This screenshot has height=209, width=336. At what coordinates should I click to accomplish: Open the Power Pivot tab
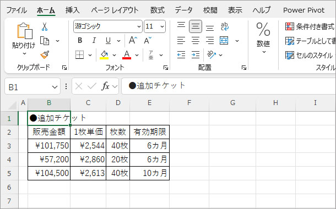click(x=304, y=10)
